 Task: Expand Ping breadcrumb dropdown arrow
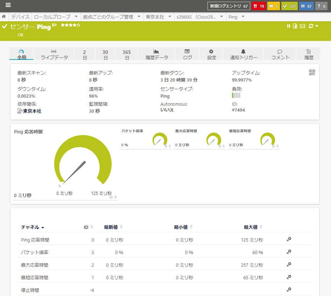pyautogui.click(x=243, y=16)
